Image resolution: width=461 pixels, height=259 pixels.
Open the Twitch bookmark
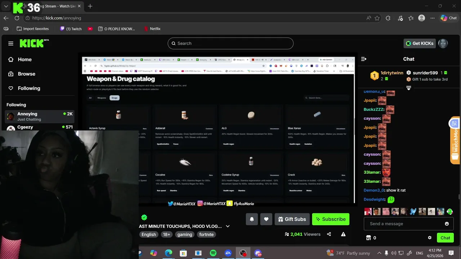click(x=71, y=29)
